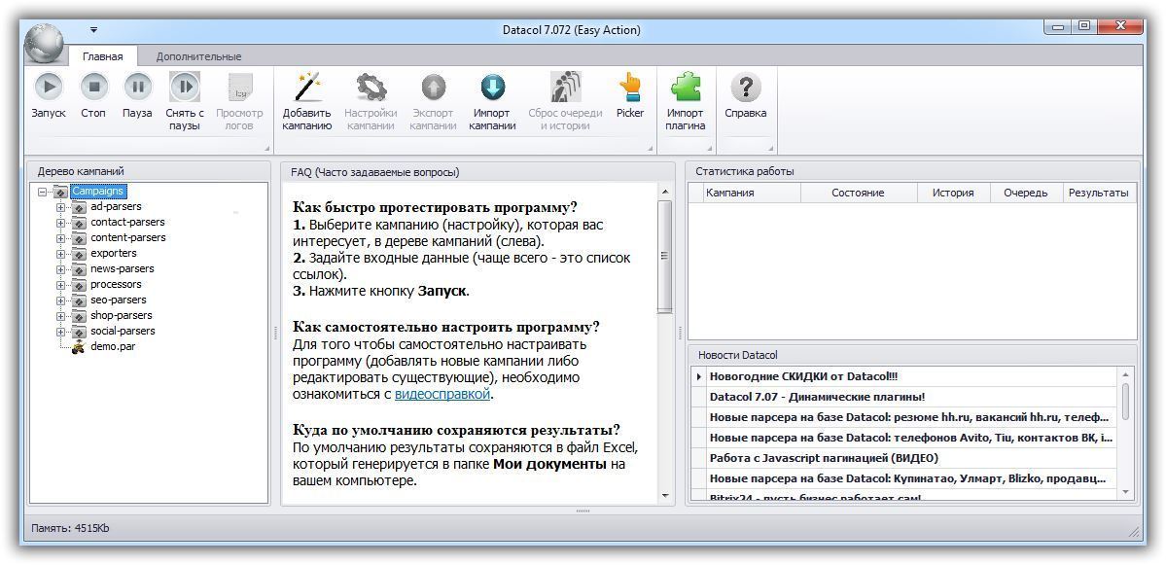The width and height of the screenshot is (1166, 565).
Task: Click the ad-parsers folder icon
Action: tap(80, 207)
